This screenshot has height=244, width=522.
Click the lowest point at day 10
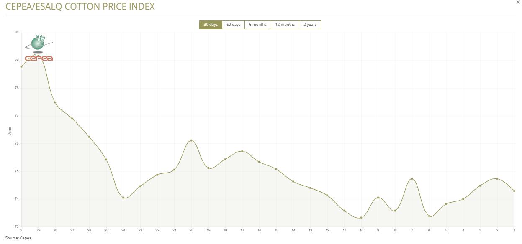361,218
